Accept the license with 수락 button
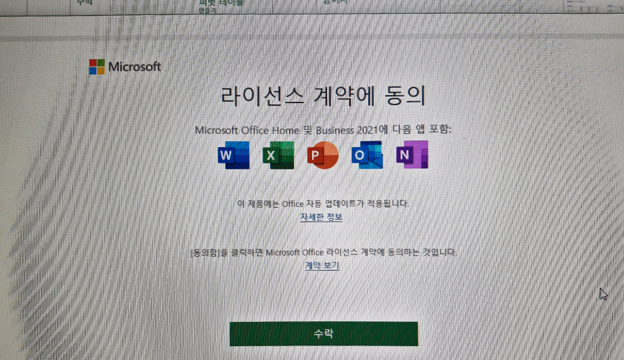The image size is (624, 360). 324,334
